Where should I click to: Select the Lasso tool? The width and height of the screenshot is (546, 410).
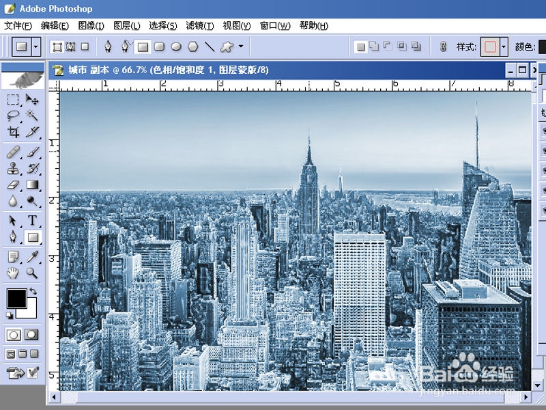tap(13, 115)
